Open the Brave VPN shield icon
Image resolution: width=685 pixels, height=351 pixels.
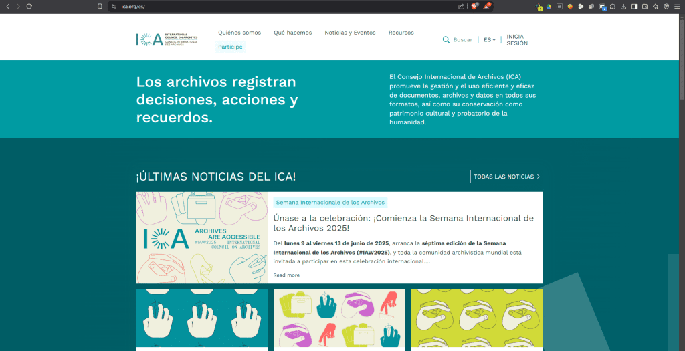pyautogui.click(x=666, y=7)
